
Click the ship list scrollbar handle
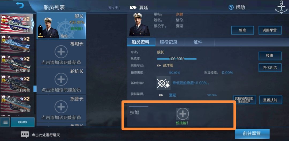pos(35,89)
